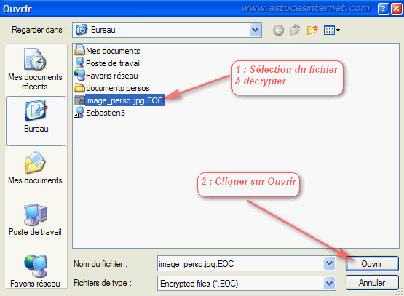Go up one folder level icon
Image resolution: width=404 pixels, height=296 pixels.
click(295, 30)
